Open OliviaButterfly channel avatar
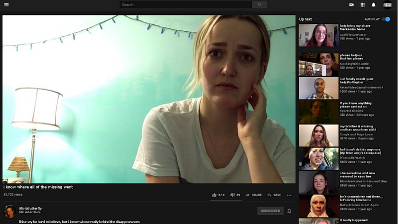 tap(9, 211)
